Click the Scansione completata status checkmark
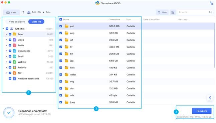 9,113
